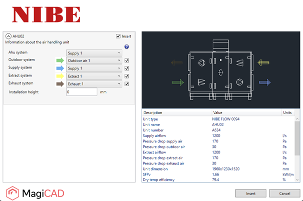This screenshot has height=201, width=303.
Task: Click the blue help question mark icon
Action: coord(127,46)
